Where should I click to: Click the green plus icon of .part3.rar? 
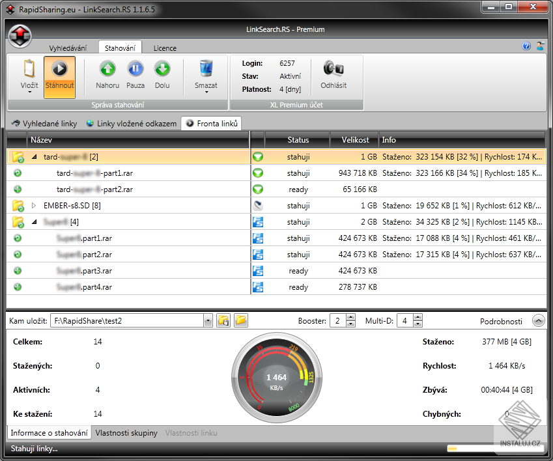click(18, 271)
